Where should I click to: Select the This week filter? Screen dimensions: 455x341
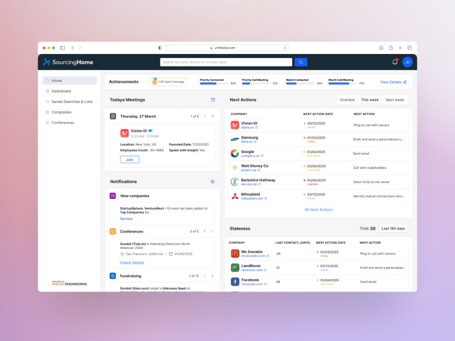coord(370,99)
